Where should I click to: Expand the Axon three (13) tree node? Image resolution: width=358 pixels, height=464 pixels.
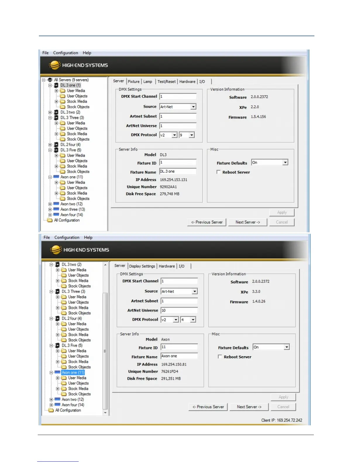[50, 209]
